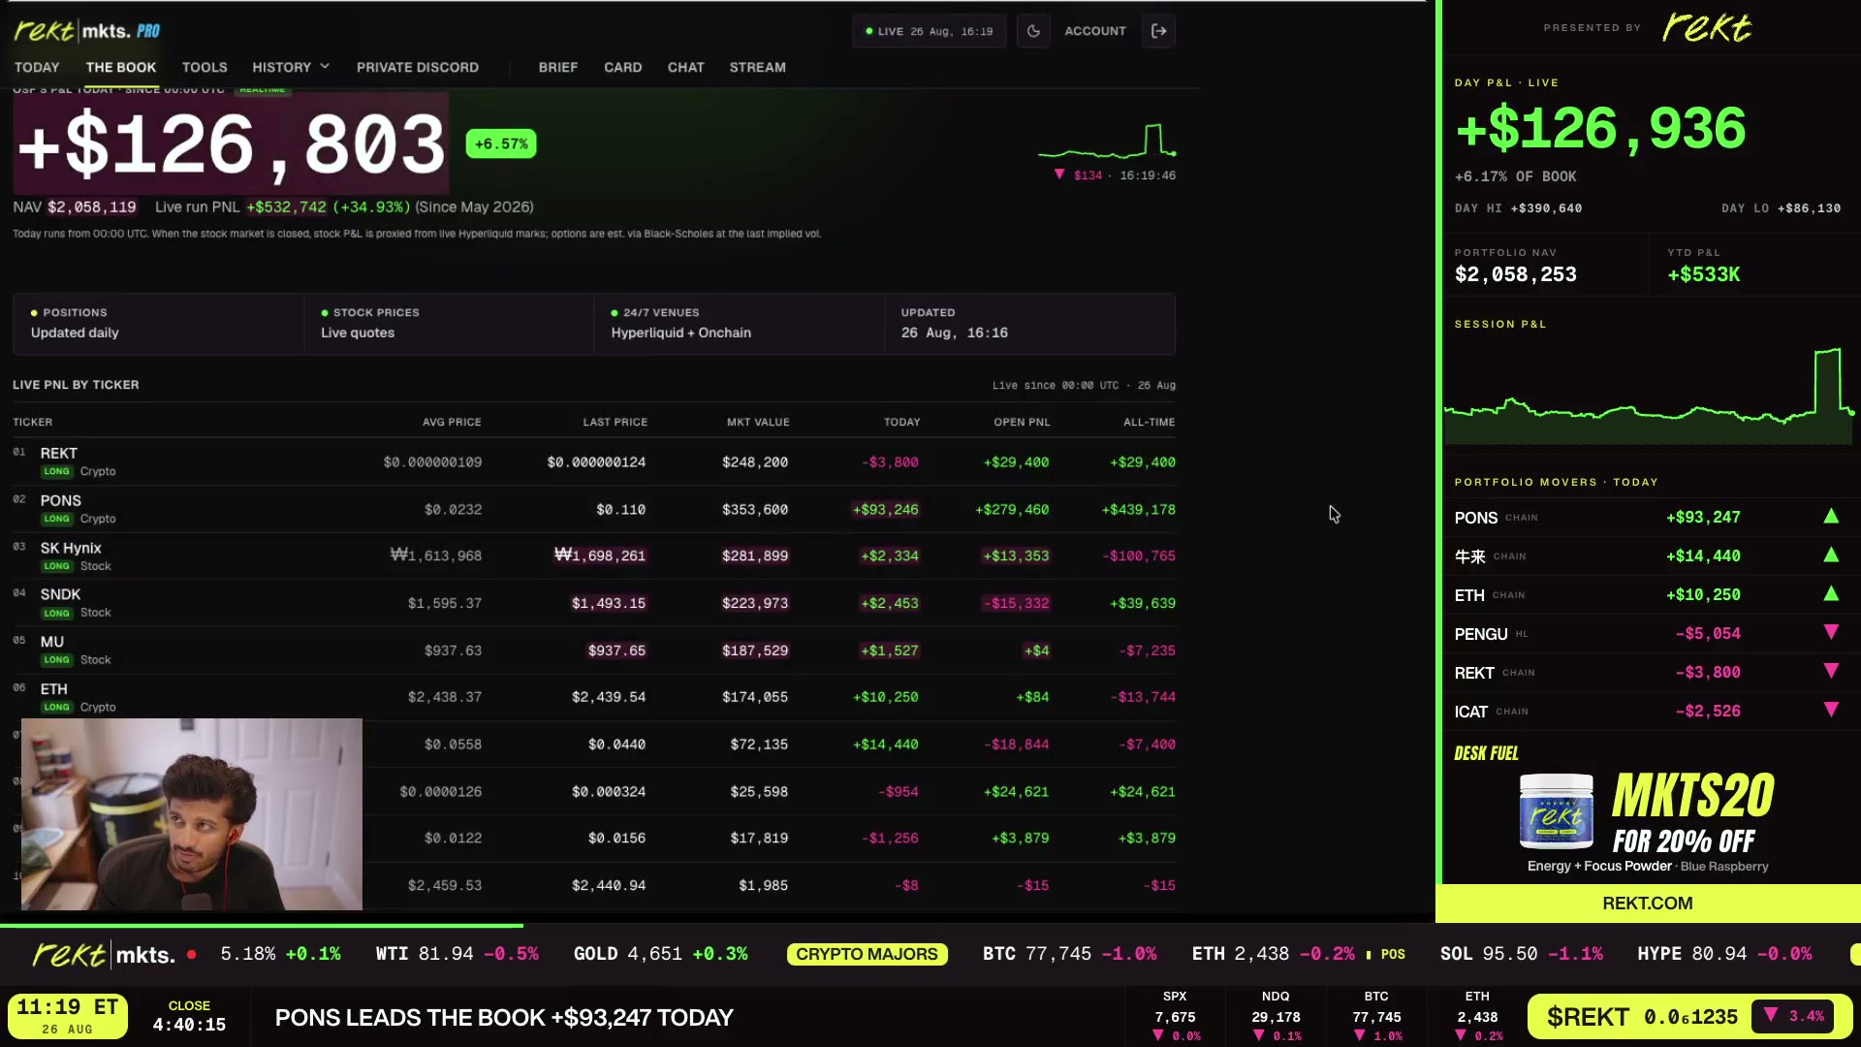Screen dimensions: 1861x1047
Task: Click the rekt mkts PRO logo
Action: (87, 31)
